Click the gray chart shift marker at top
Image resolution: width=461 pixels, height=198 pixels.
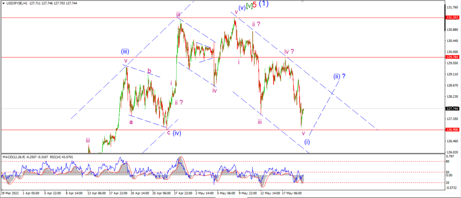(x=302, y=1)
